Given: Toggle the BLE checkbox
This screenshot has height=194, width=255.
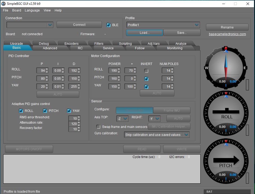Looking at the screenshot, I should pos(109,25).
